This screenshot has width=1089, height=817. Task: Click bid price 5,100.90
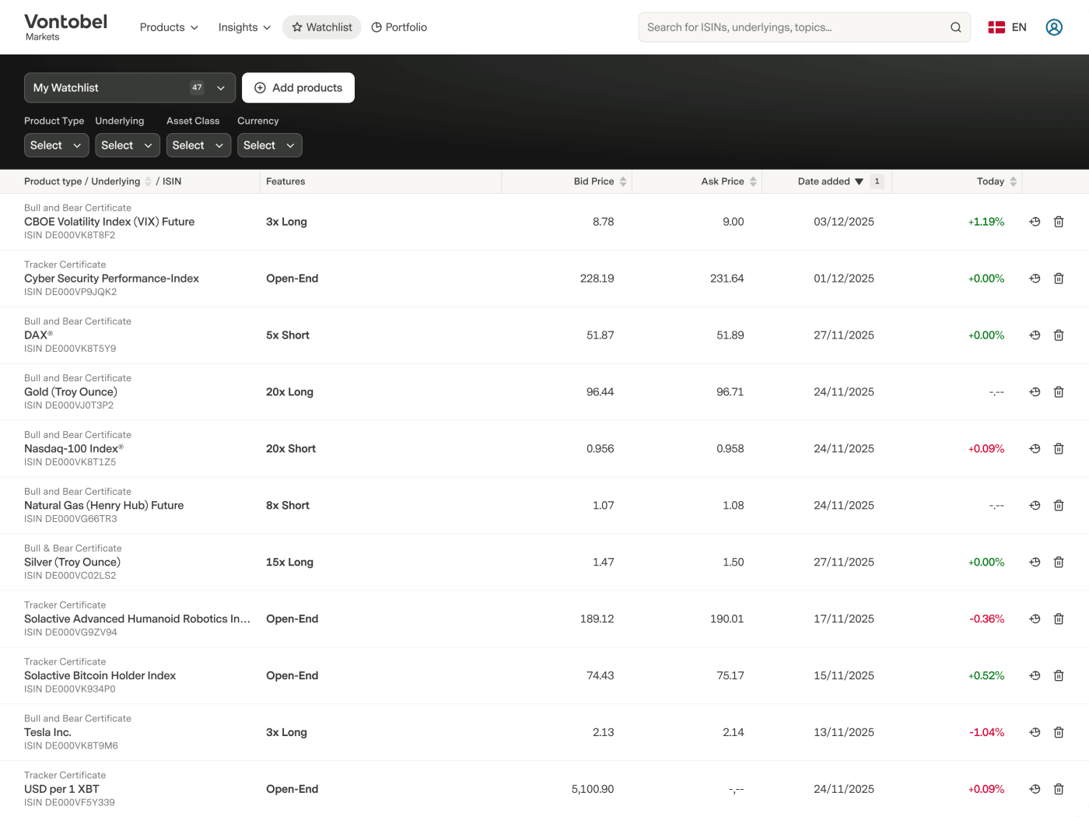593,790
